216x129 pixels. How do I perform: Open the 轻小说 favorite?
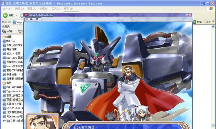[13, 108]
